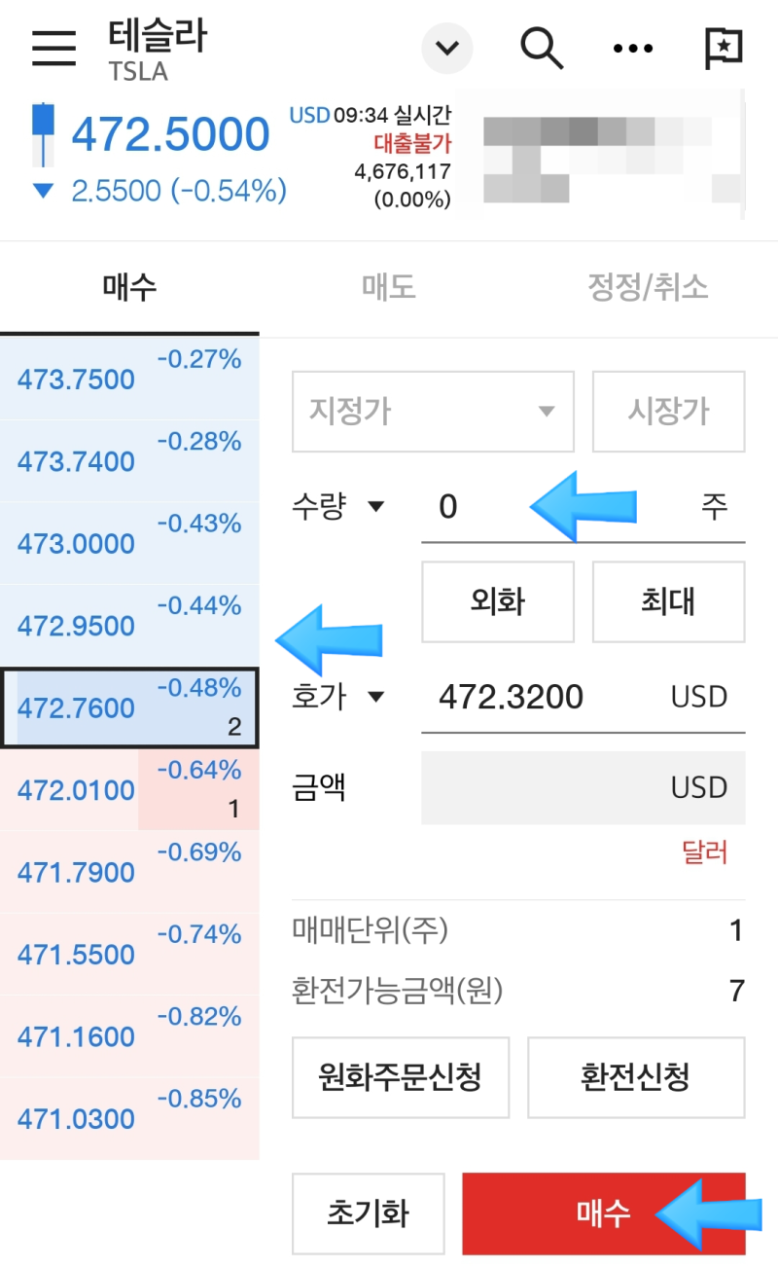This screenshot has width=778, height=1268.
Task: Reset the order form with 초기화
Action: 369,1213
